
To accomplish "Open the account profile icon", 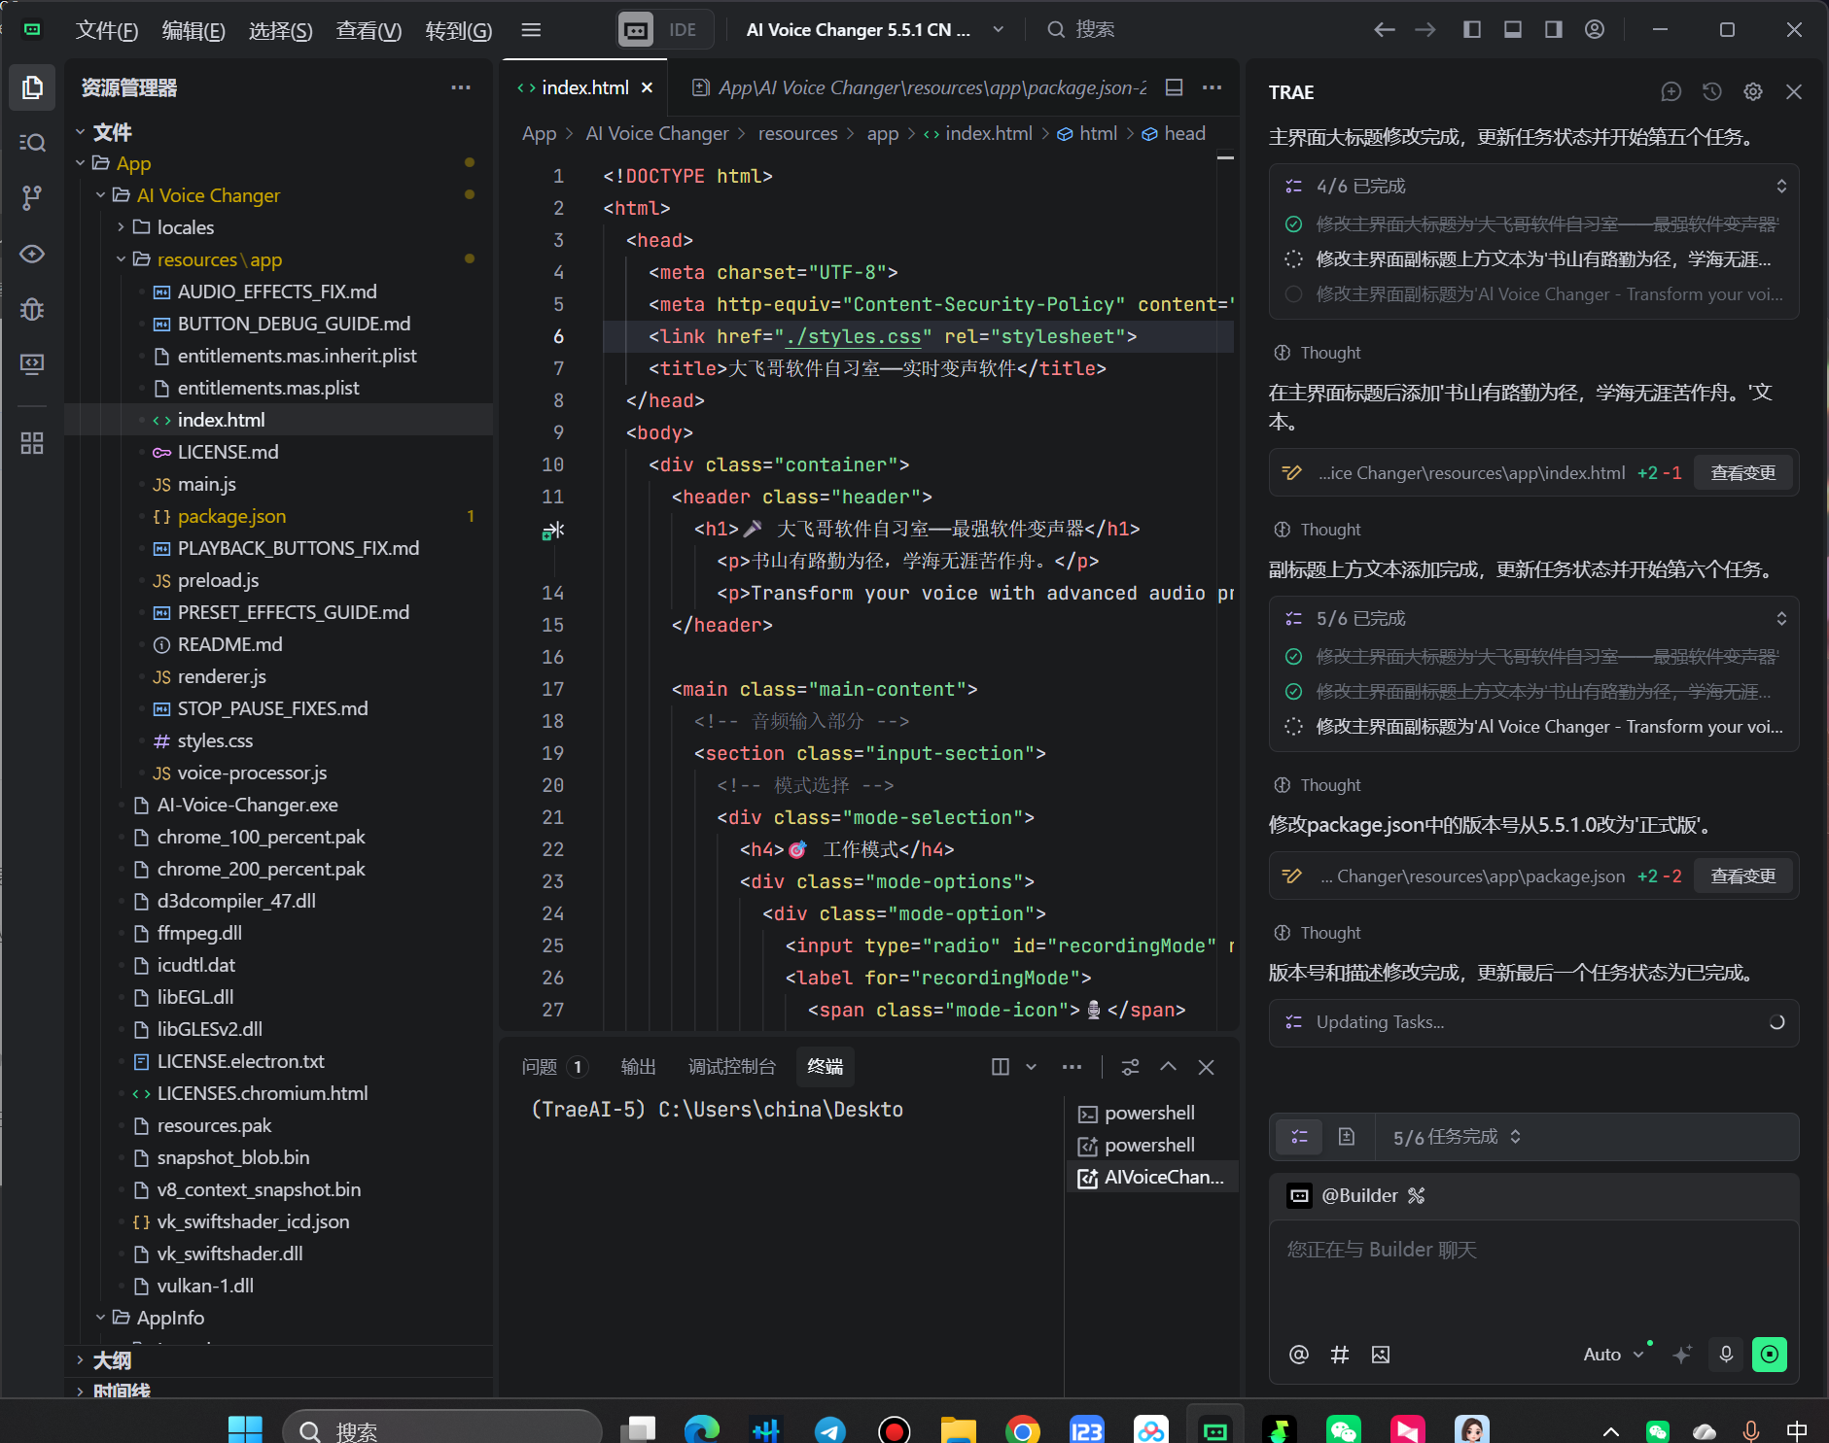I will [1595, 30].
